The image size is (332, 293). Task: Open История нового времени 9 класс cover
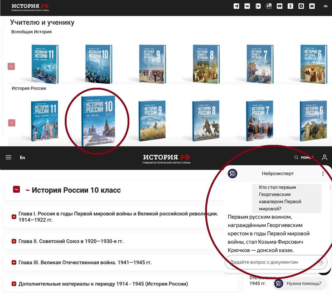(152, 64)
